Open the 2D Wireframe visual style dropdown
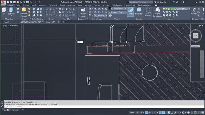 [x=117, y=9]
